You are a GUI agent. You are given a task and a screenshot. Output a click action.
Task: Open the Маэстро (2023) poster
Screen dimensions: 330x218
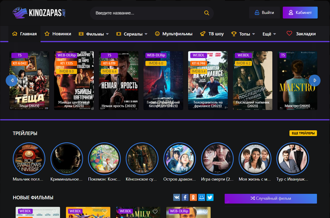pyautogui.click(x=298, y=80)
